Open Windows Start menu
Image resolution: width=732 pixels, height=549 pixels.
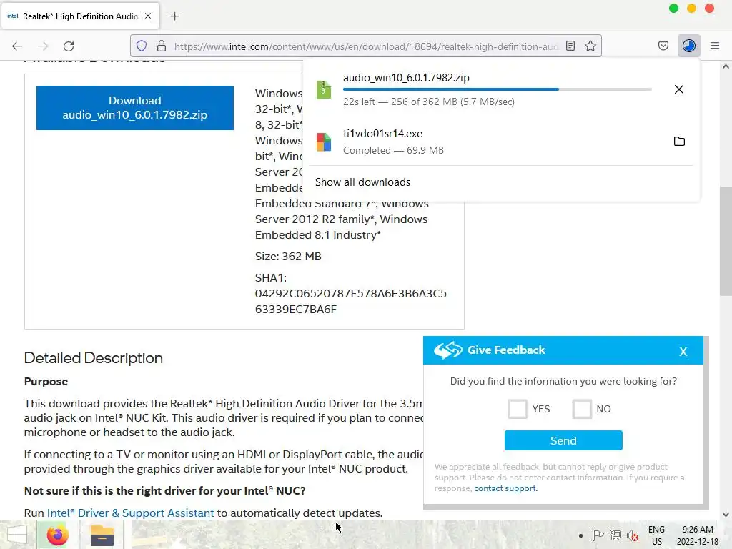[17, 535]
